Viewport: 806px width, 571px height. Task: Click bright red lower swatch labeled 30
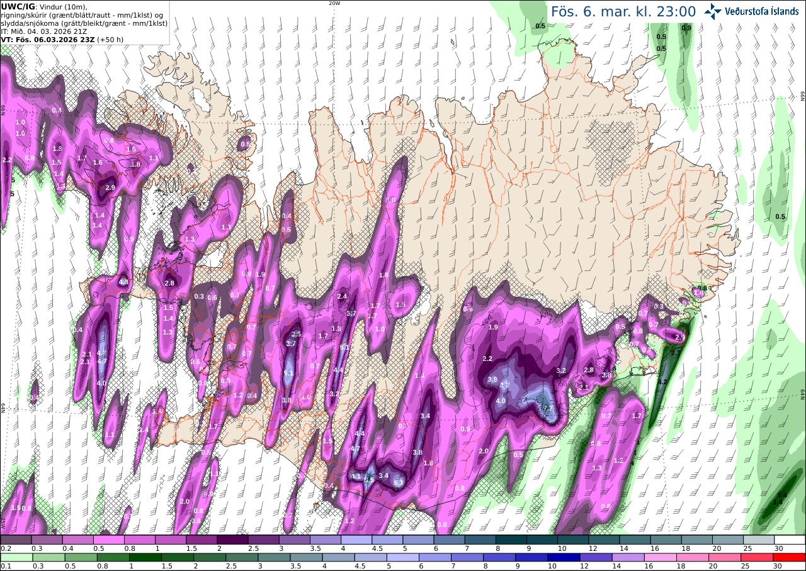[x=790, y=557]
